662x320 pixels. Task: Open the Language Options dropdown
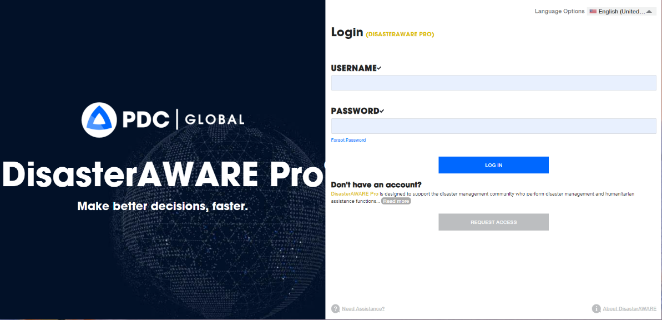click(x=621, y=12)
